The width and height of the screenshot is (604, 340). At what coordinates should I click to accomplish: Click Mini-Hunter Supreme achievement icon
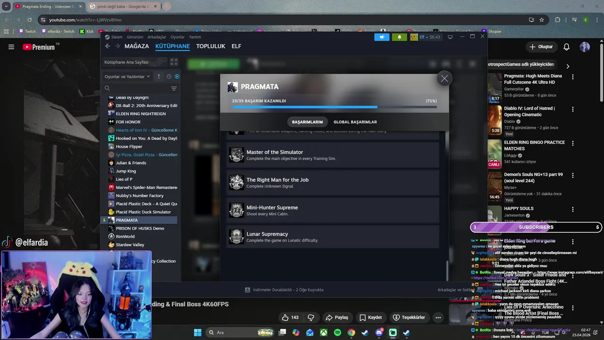(236, 210)
